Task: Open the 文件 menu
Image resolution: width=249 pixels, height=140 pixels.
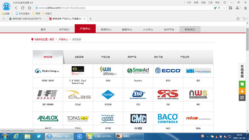Action: 189,3
